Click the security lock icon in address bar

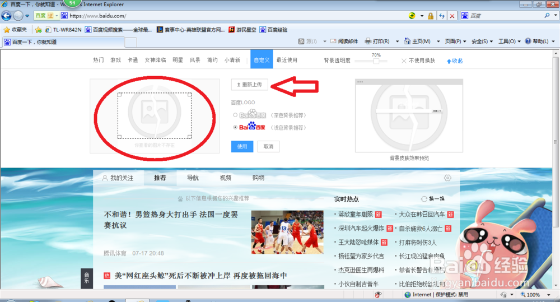click(x=430, y=16)
